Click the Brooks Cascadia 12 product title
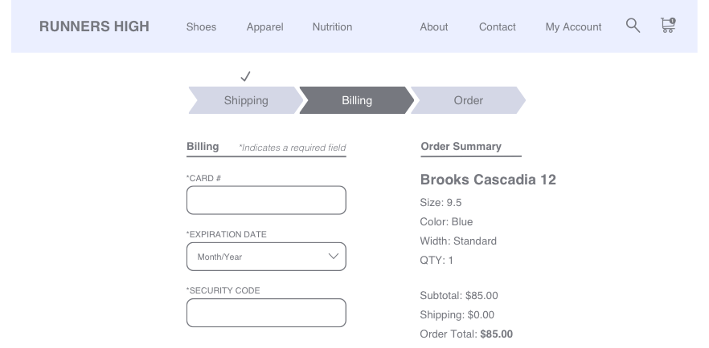709x348 pixels. 488,180
